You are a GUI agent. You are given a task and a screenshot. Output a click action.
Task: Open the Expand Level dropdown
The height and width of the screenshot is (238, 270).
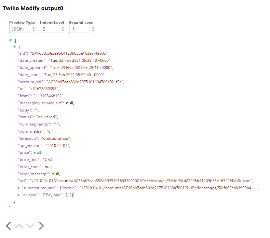click(x=82, y=29)
